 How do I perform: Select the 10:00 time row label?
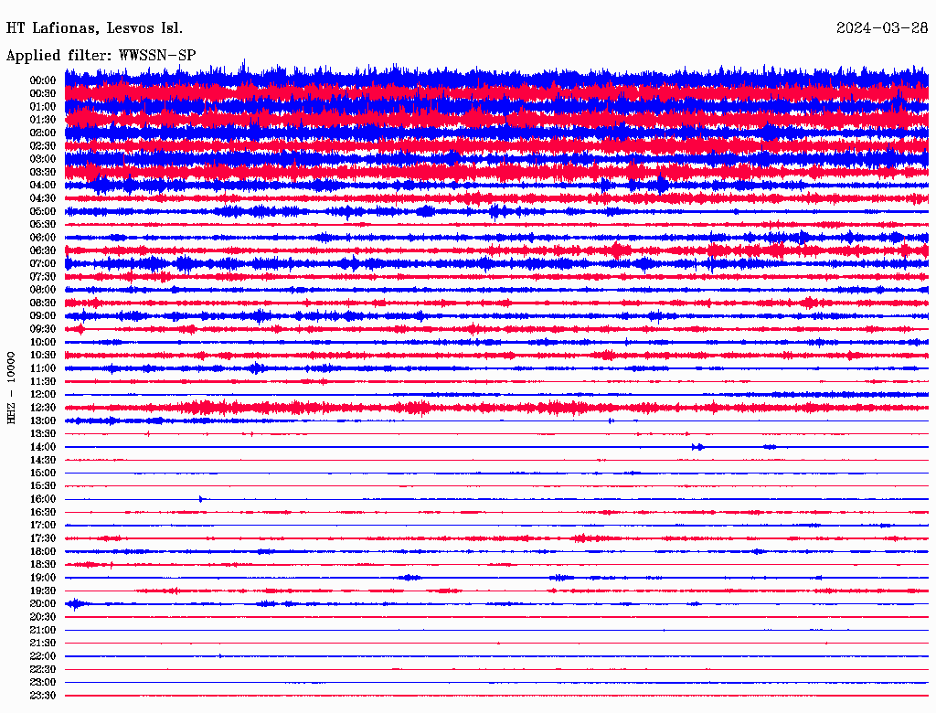pyautogui.click(x=43, y=343)
